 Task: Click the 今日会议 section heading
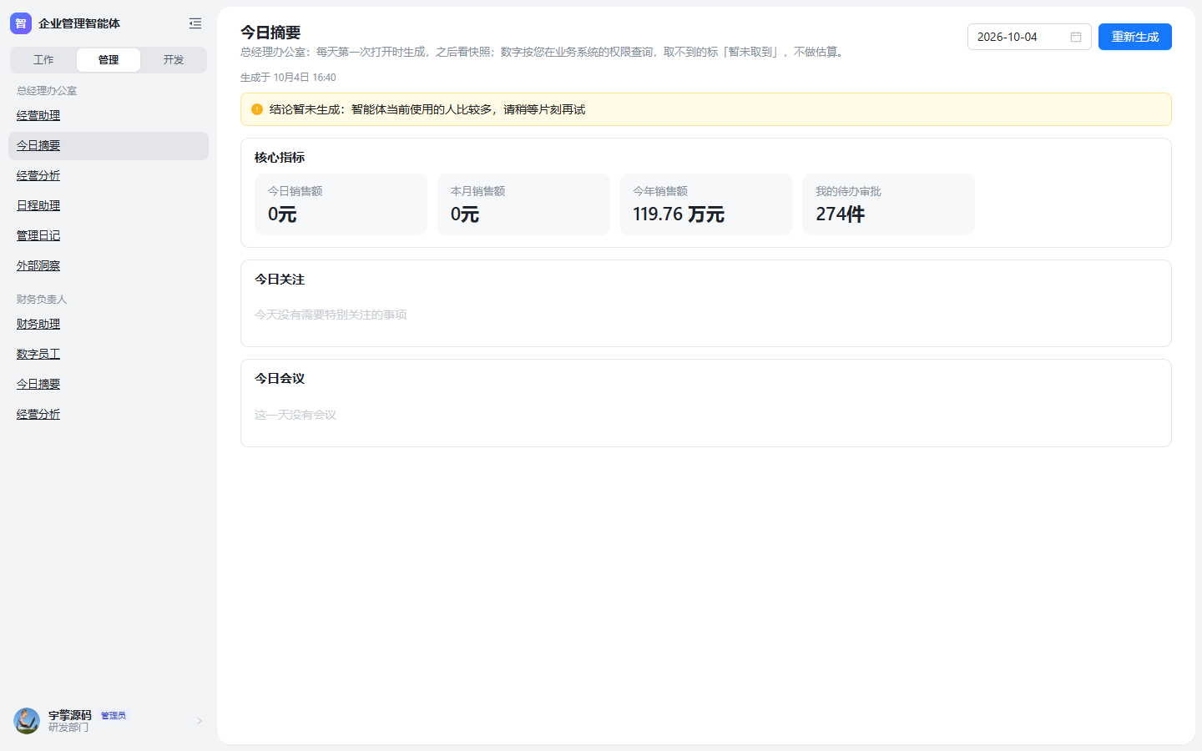pyautogui.click(x=280, y=379)
